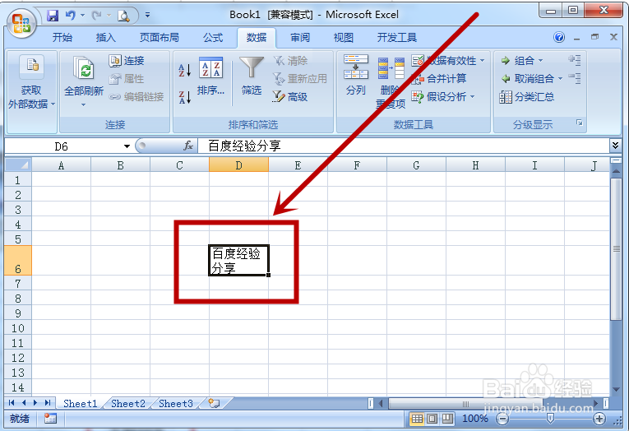Switch to the Home (开始) tab
This screenshot has width=629, height=431.
62,38
